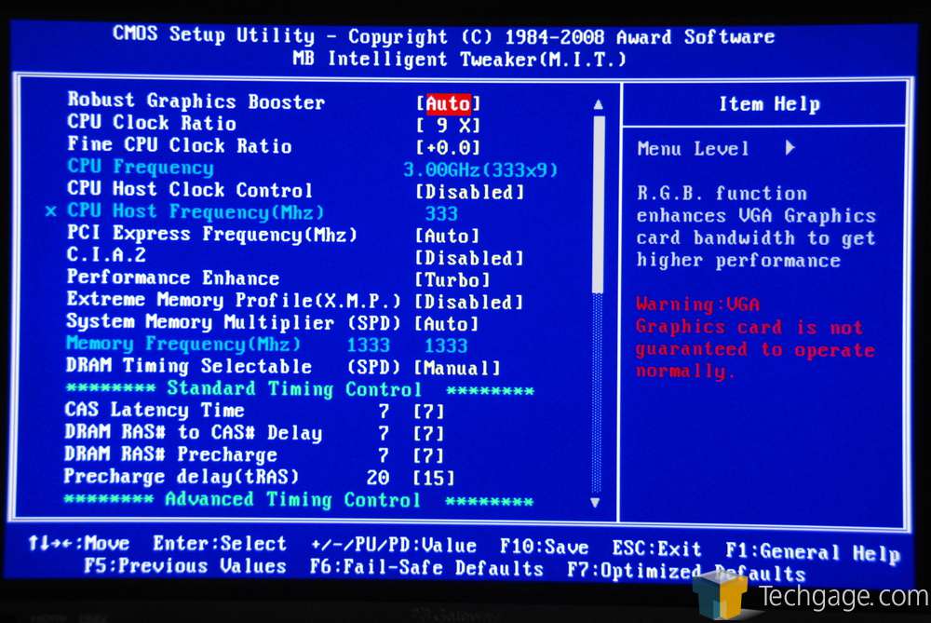Toggle the Extreme Memory Profile Disabled value
Viewport: 931px width, 623px height.
(x=468, y=303)
